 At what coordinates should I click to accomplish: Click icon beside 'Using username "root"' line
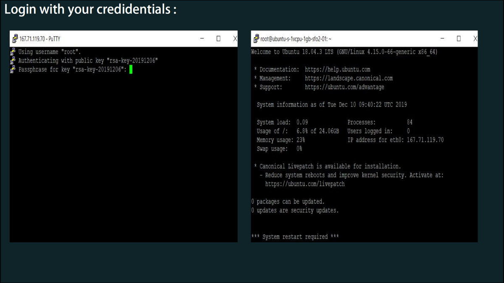tap(13, 52)
